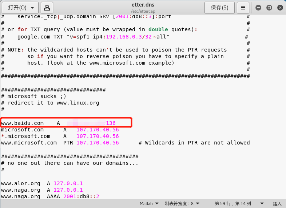This screenshot has height=208, width=286.
Task: Click the 192.168.0.3/32 address in the TXT example
Action: (x=129, y=37)
